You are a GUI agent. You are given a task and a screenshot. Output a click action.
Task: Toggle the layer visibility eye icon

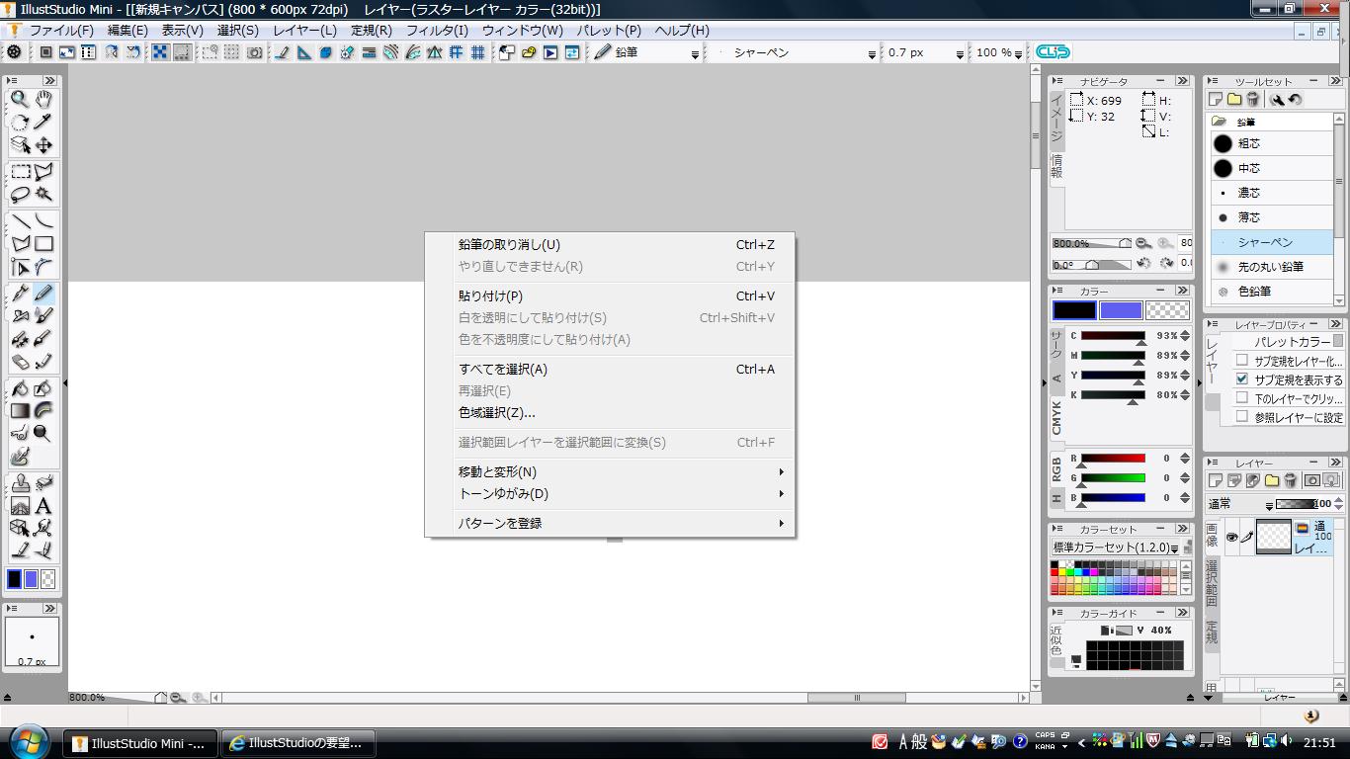(x=1231, y=537)
